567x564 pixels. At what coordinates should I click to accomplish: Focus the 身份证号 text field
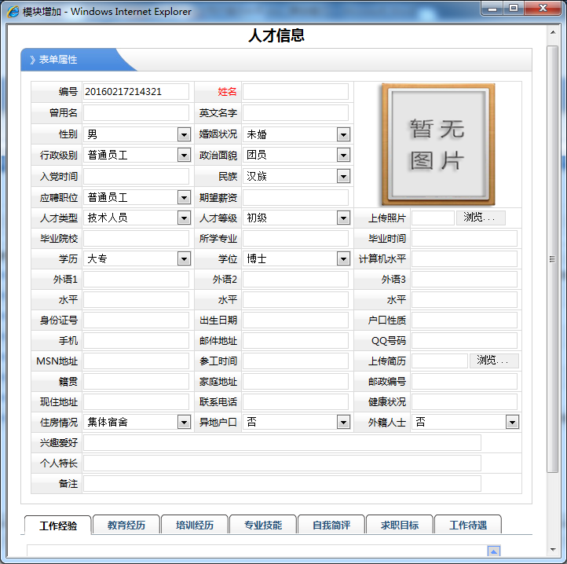pyautogui.click(x=136, y=320)
